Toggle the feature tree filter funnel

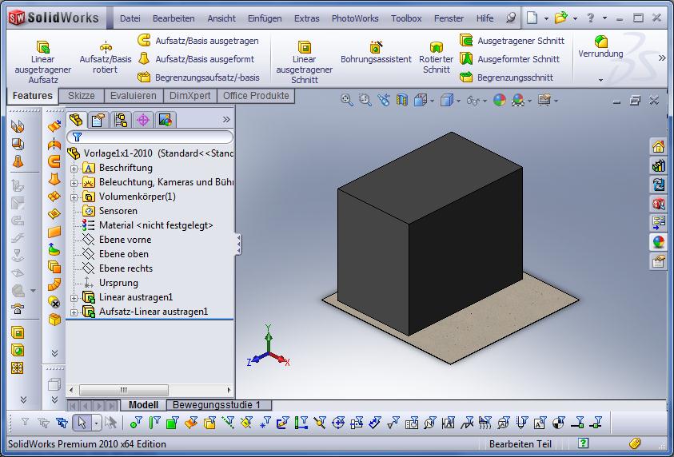click(x=78, y=137)
